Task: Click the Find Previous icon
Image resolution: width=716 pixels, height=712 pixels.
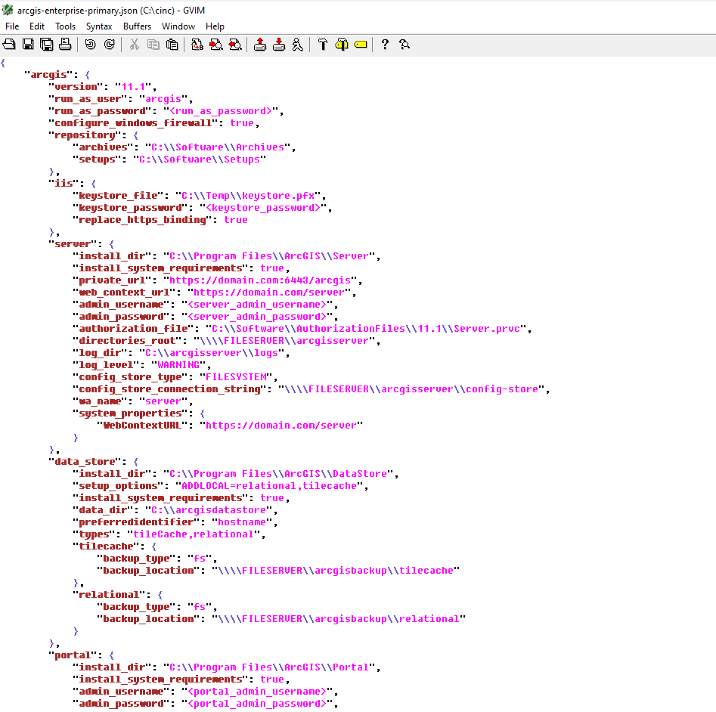Action: (235, 45)
